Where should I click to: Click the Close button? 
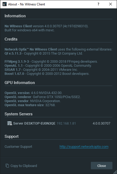coord(102,166)
